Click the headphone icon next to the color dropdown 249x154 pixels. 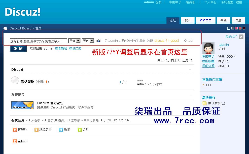pos(99,41)
